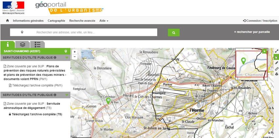Click the home icon in navigation bar
This screenshot has height=138, width=279.
[x=8, y=21]
